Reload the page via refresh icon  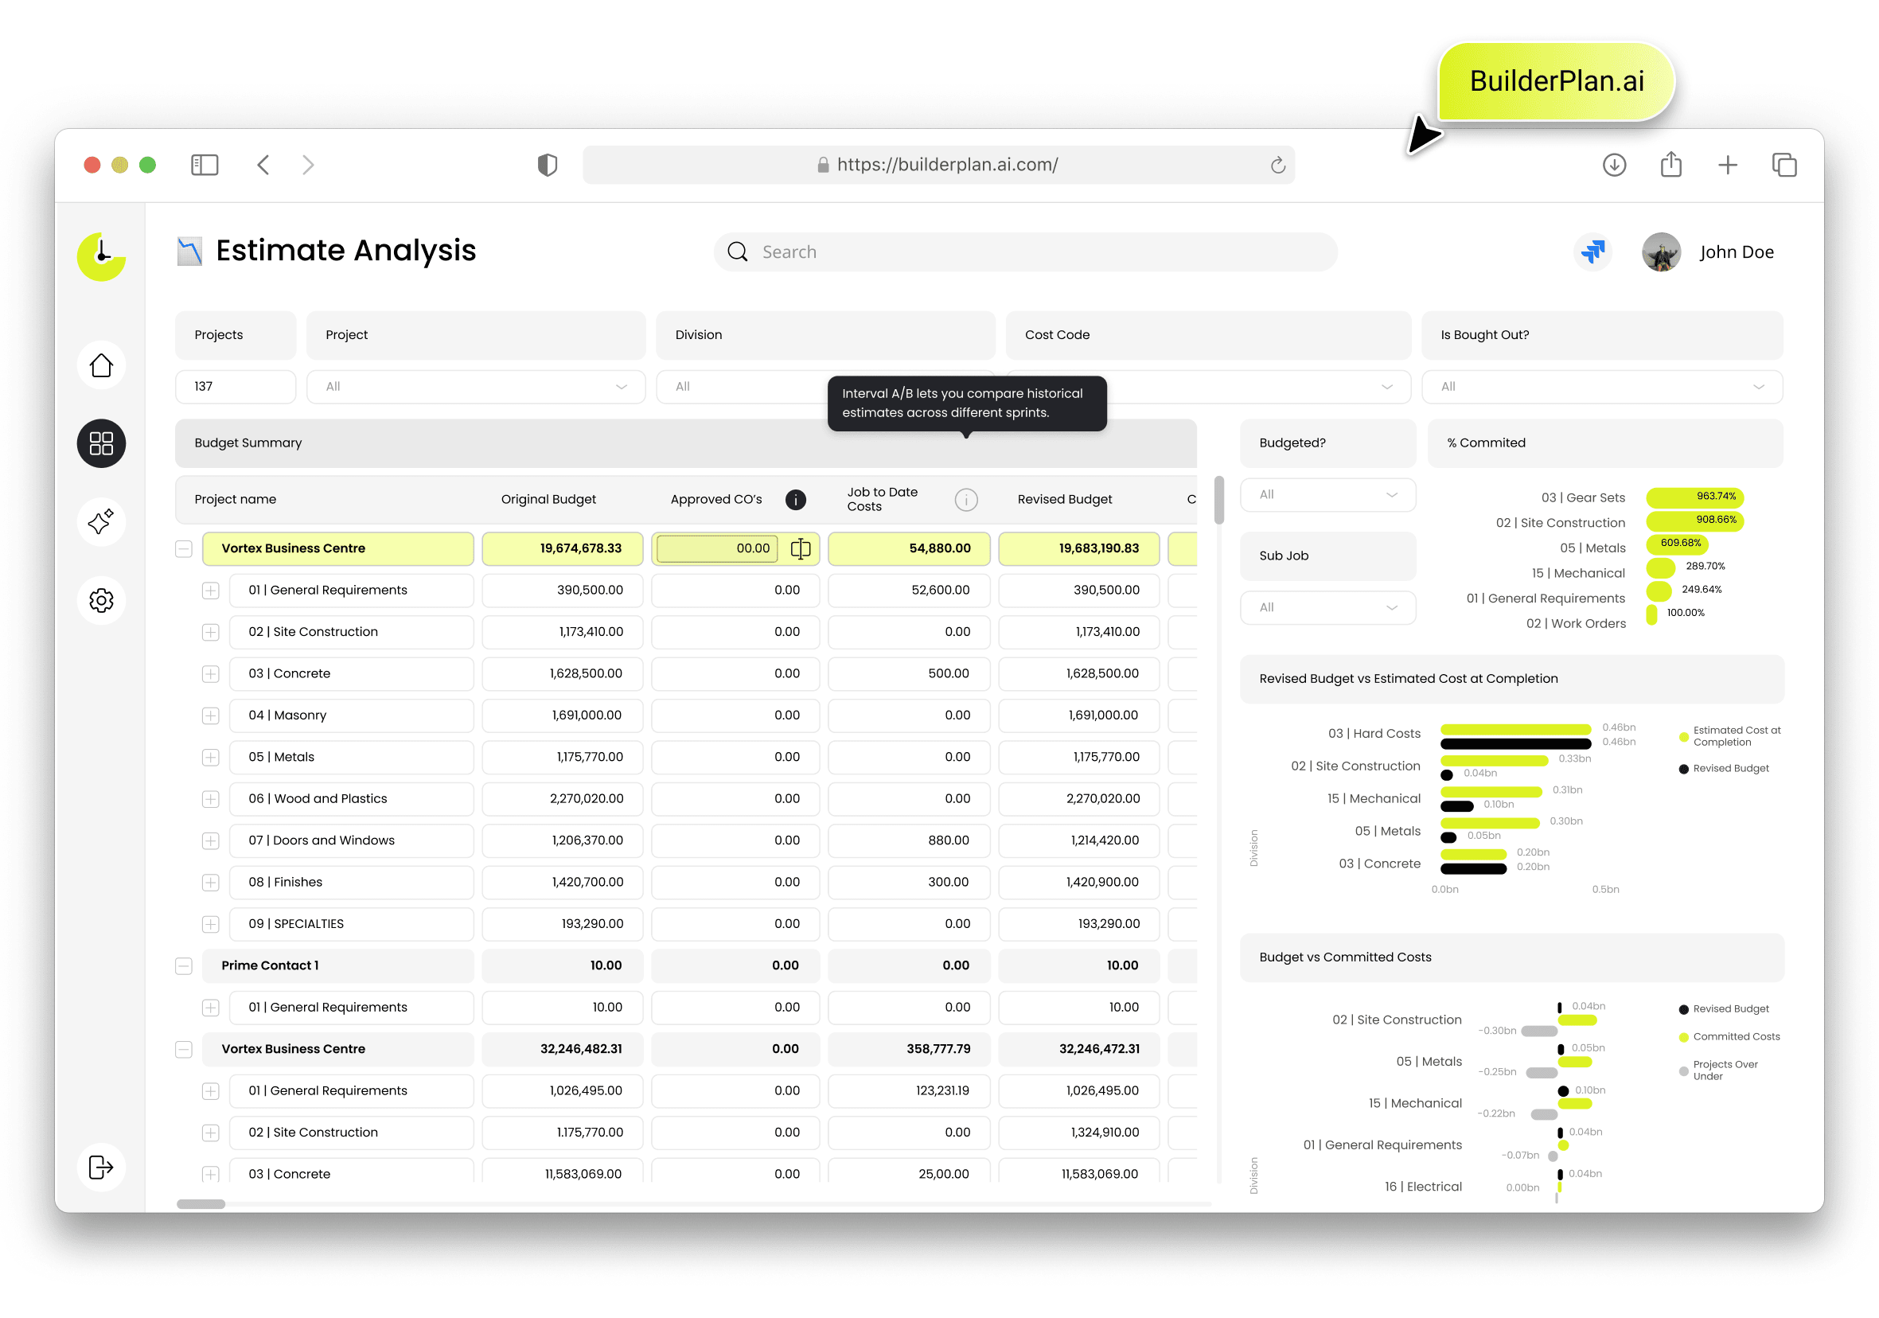click(1278, 166)
